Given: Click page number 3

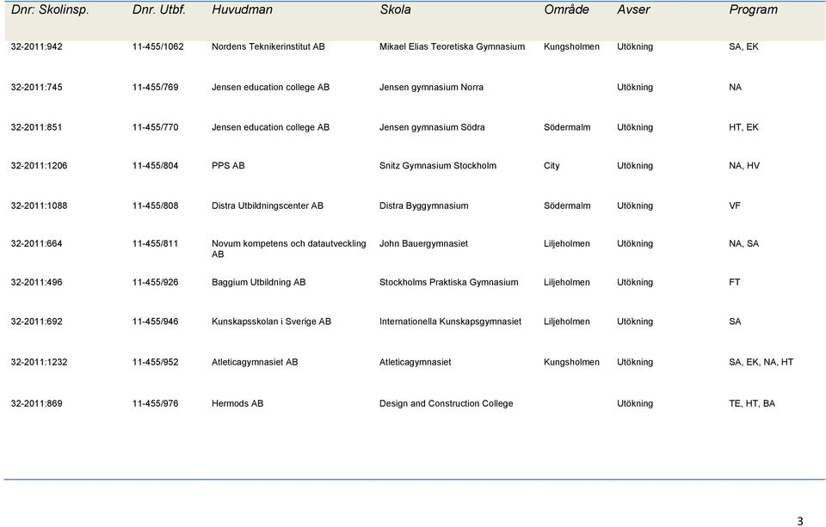Looking at the screenshot, I should pyautogui.click(x=799, y=521).
